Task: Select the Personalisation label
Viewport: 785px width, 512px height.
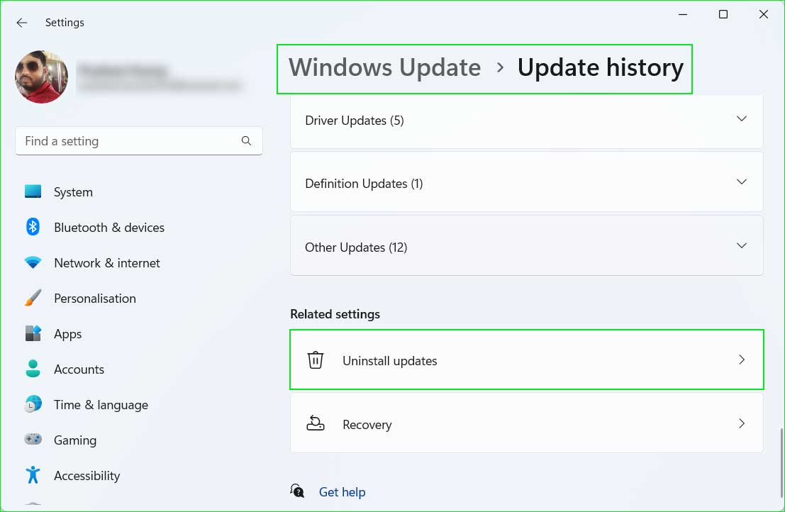Action: click(94, 299)
